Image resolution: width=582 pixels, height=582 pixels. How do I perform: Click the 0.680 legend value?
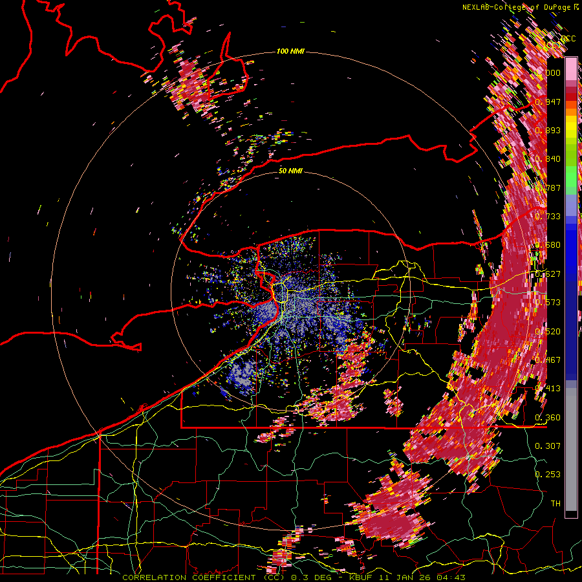click(548, 245)
